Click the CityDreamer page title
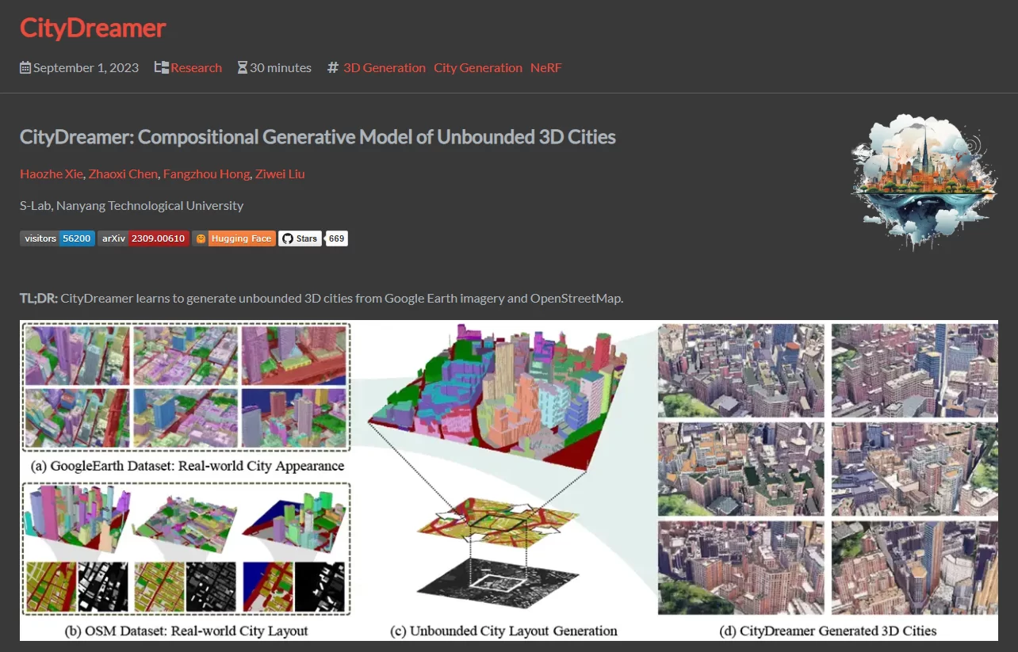Viewport: 1018px width, 652px height. (93, 29)
